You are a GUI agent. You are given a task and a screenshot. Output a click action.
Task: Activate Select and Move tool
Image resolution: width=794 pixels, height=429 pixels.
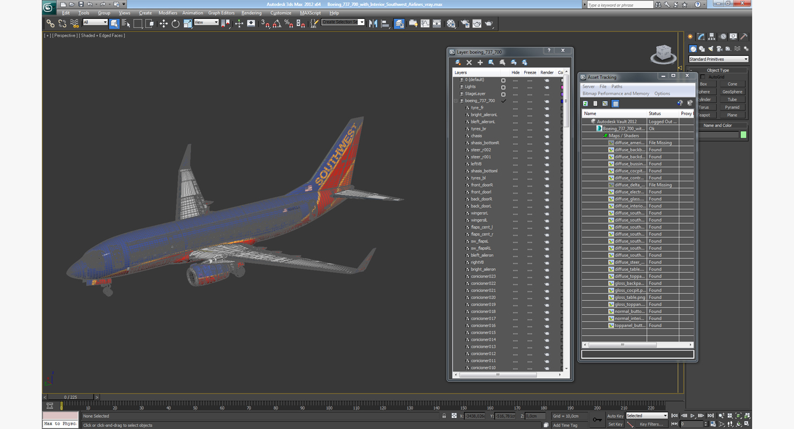point(164,24)
